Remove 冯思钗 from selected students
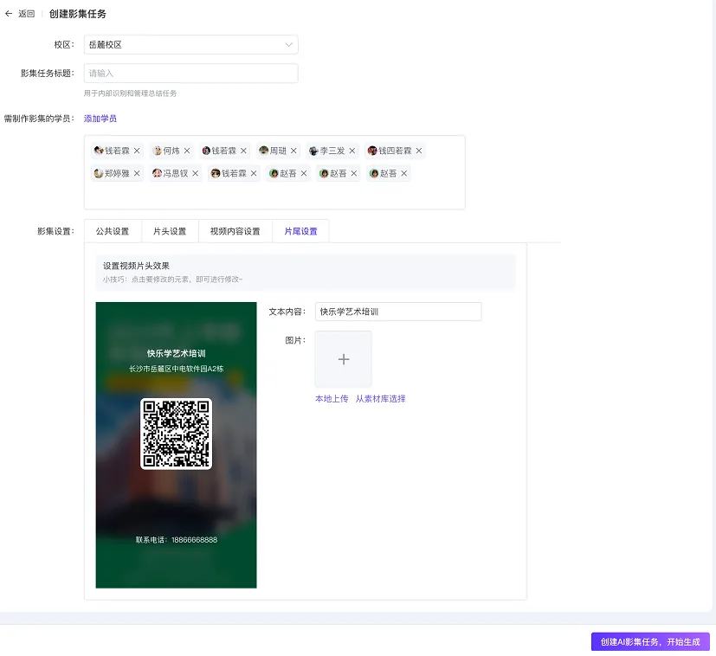 [195, 173]
